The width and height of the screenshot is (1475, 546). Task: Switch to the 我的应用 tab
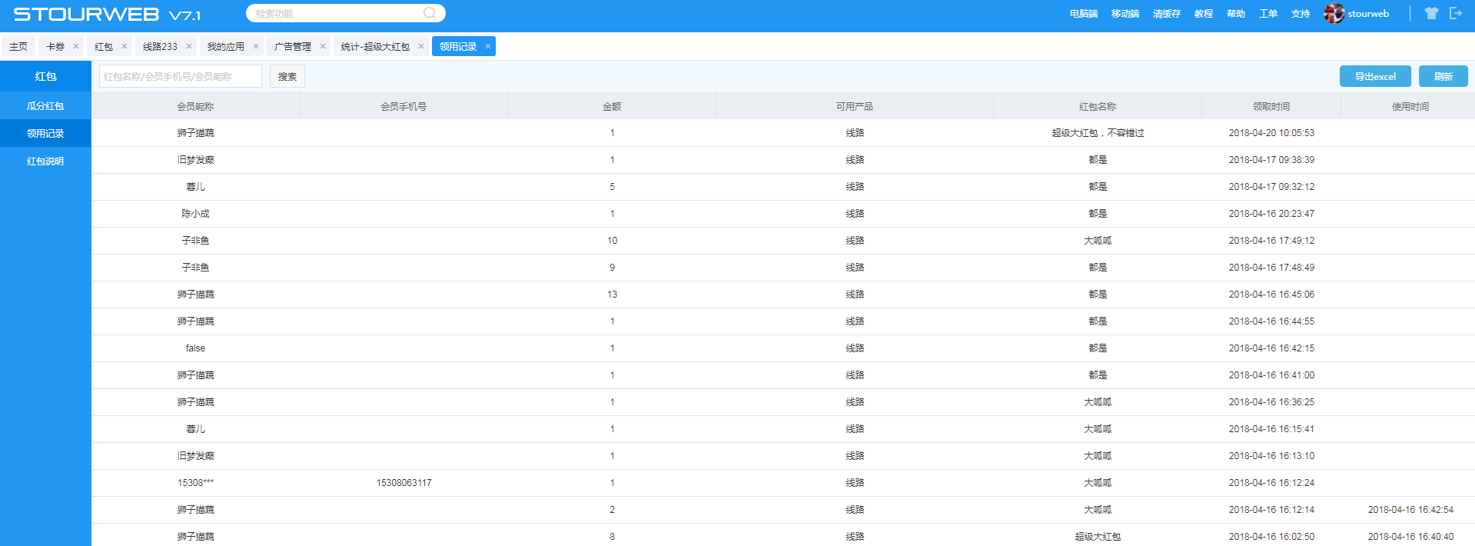click(x=225, y=46)
